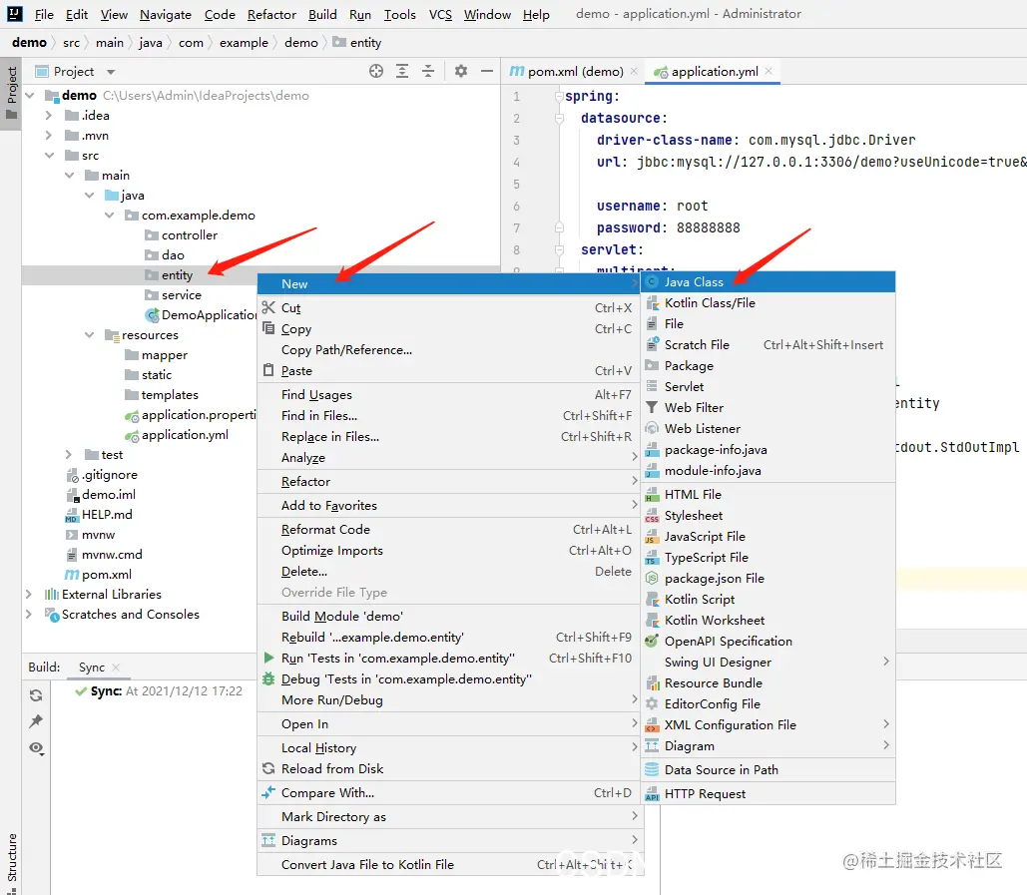The height and width of the screenshot is (895, 1027).
Task: Open the Refactor menu in menu bar
Action: (x=271, y=14)
